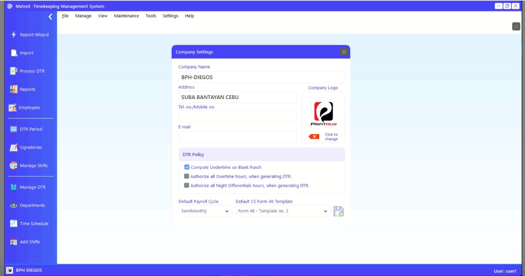Image resolution: width=525 pixels, height=276 pixels.
Task: Close the Company Settings dialog
Action: click(344, 52)
